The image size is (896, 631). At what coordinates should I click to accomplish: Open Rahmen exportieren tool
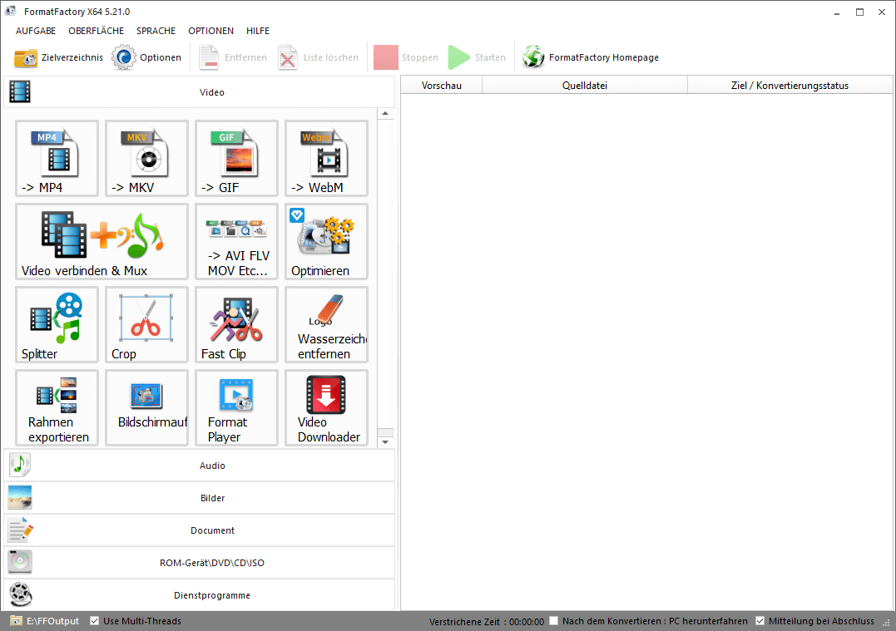[57, 407]
